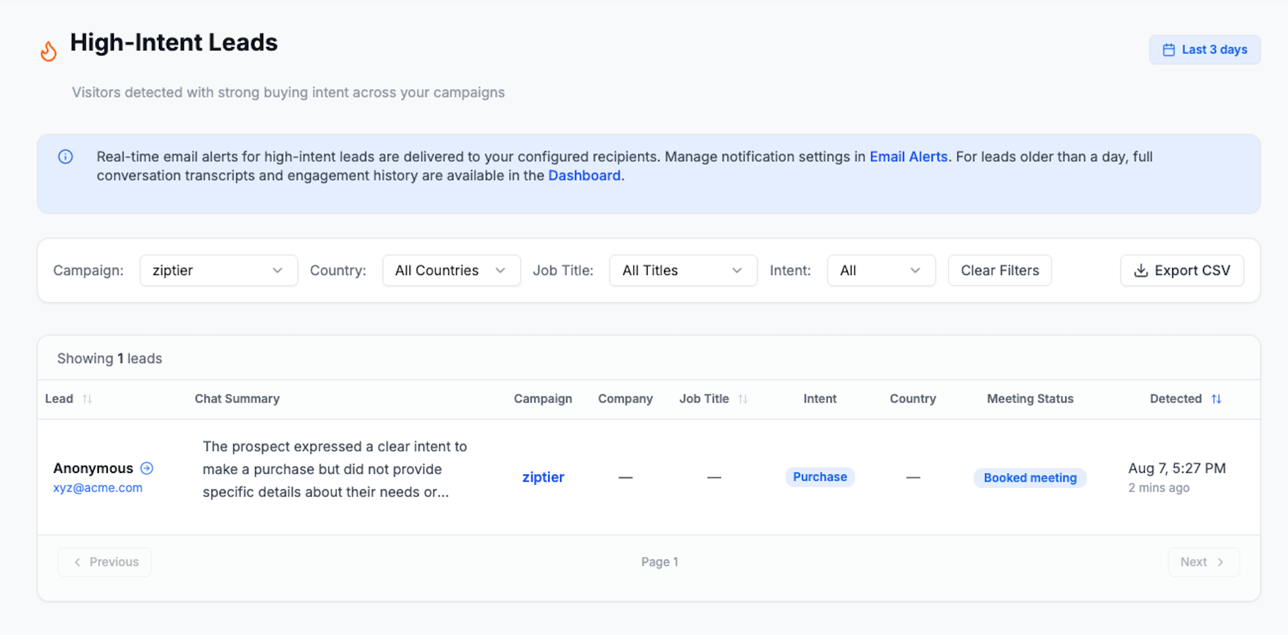Click the chat summary text of the lead
This screenshot has height=635, width=1288.
click(335, 469)
